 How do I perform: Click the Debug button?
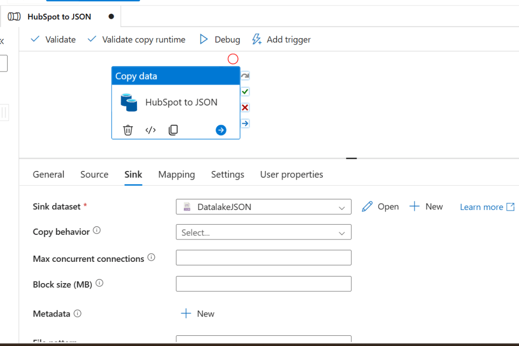(x=220, y=40)
